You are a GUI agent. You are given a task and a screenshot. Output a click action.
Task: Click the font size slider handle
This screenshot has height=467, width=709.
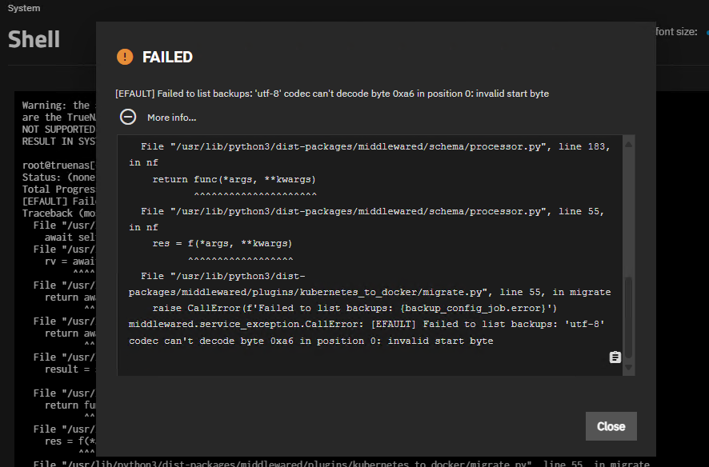(707, 32)
